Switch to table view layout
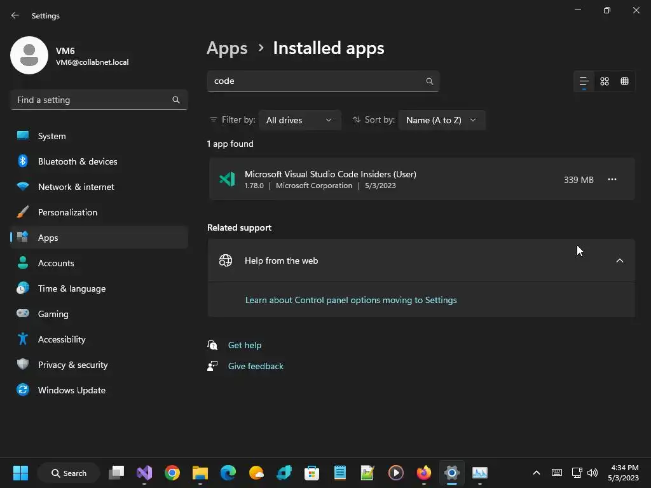This screenshot has width=651, height=488. [x=624, y=81]
